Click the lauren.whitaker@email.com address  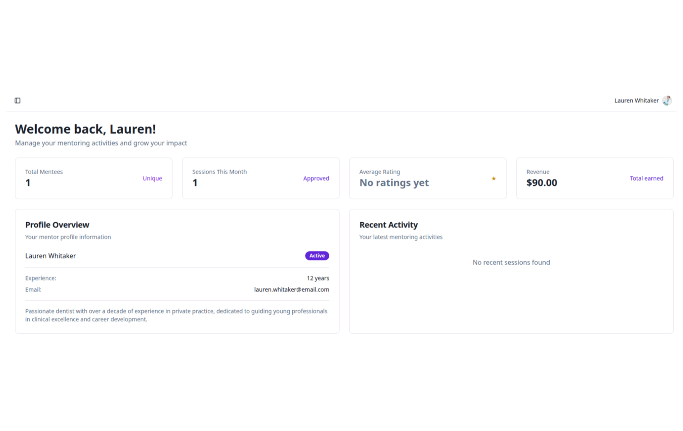pyautogui.click(x=291, y=289)
